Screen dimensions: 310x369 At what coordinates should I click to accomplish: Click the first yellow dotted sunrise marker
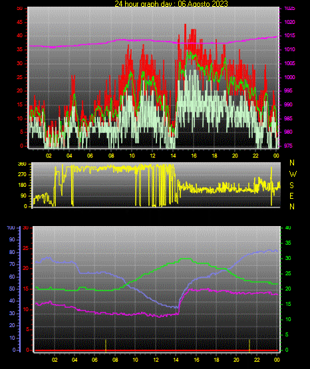[x=106, y=346]
